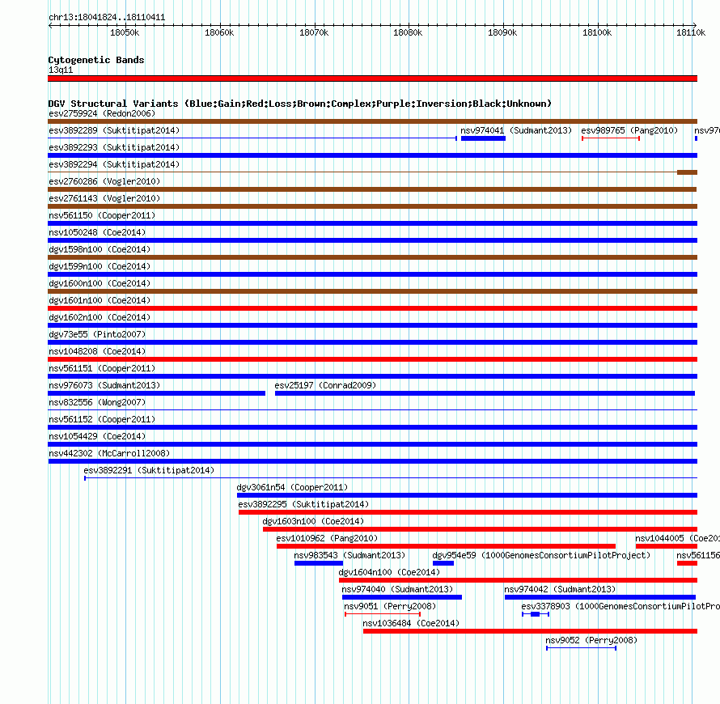Click the nsv976073 blue gain bar

157,393
